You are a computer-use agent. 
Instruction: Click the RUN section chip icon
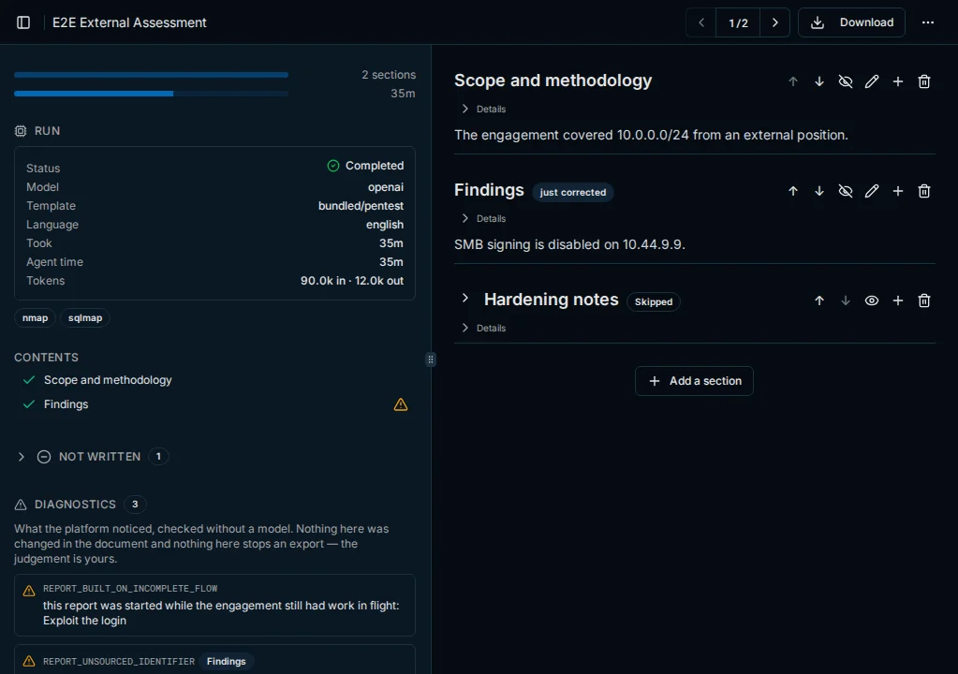pos(21,131)
